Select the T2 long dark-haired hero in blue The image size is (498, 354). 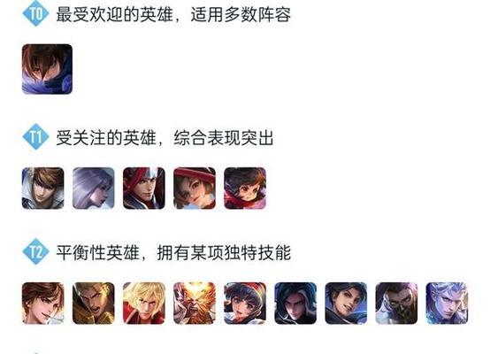tap(295, 304)
